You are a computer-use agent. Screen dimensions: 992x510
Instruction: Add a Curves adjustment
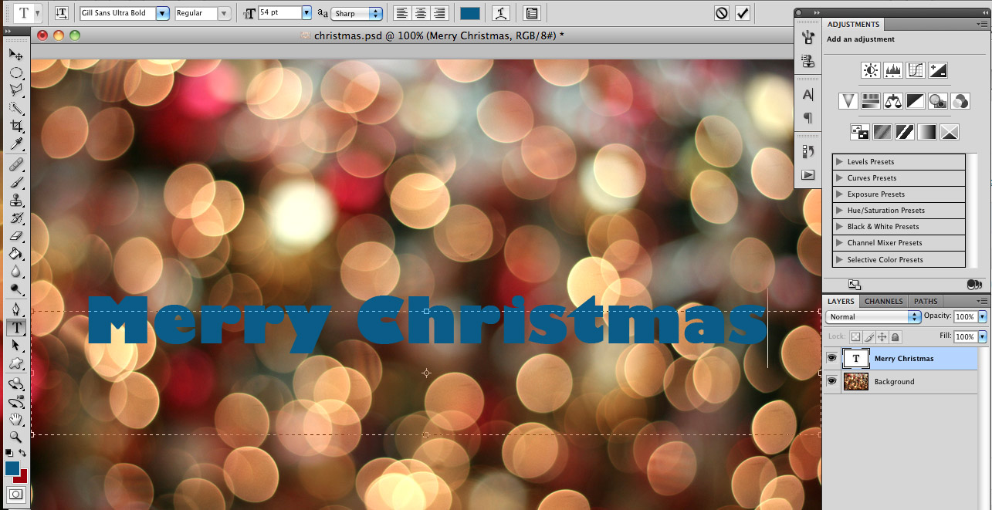coord(916,71)
